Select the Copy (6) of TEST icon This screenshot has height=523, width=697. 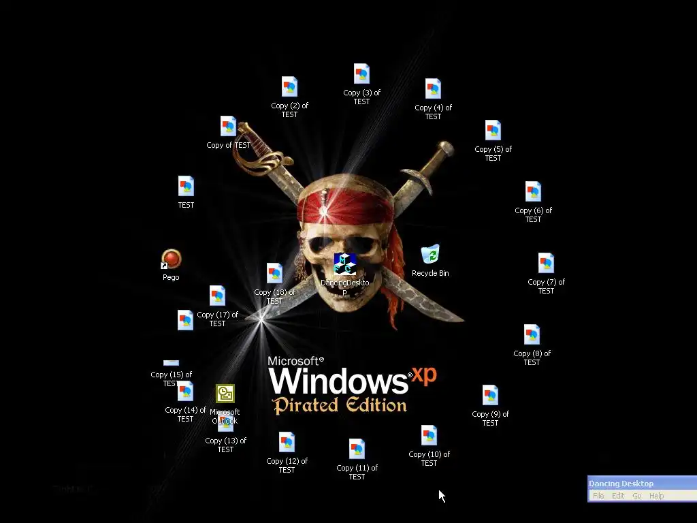pyautogui.click(x=533, y=191)
